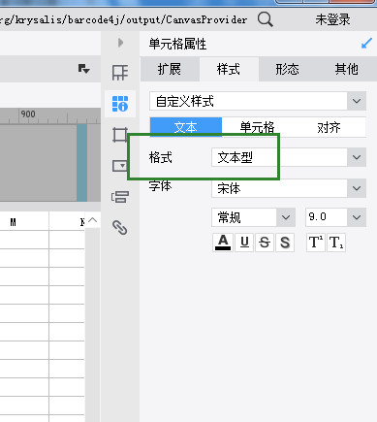Toggle underline U formatting

pos(244,243)
